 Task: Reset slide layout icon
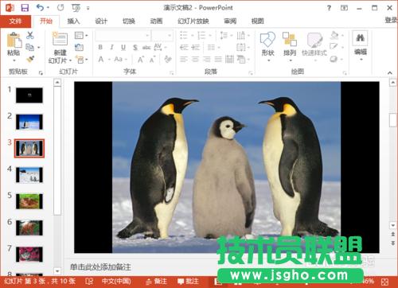(79, 48)
